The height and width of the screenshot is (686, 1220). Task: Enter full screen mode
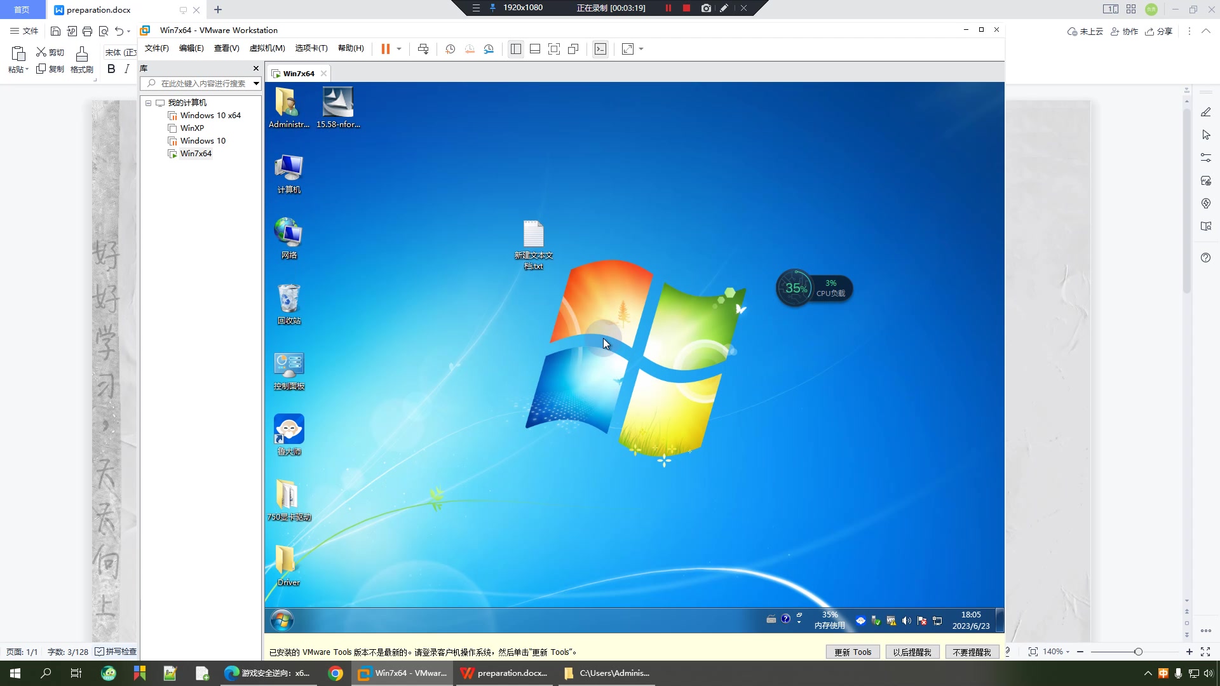coord(554,49)
